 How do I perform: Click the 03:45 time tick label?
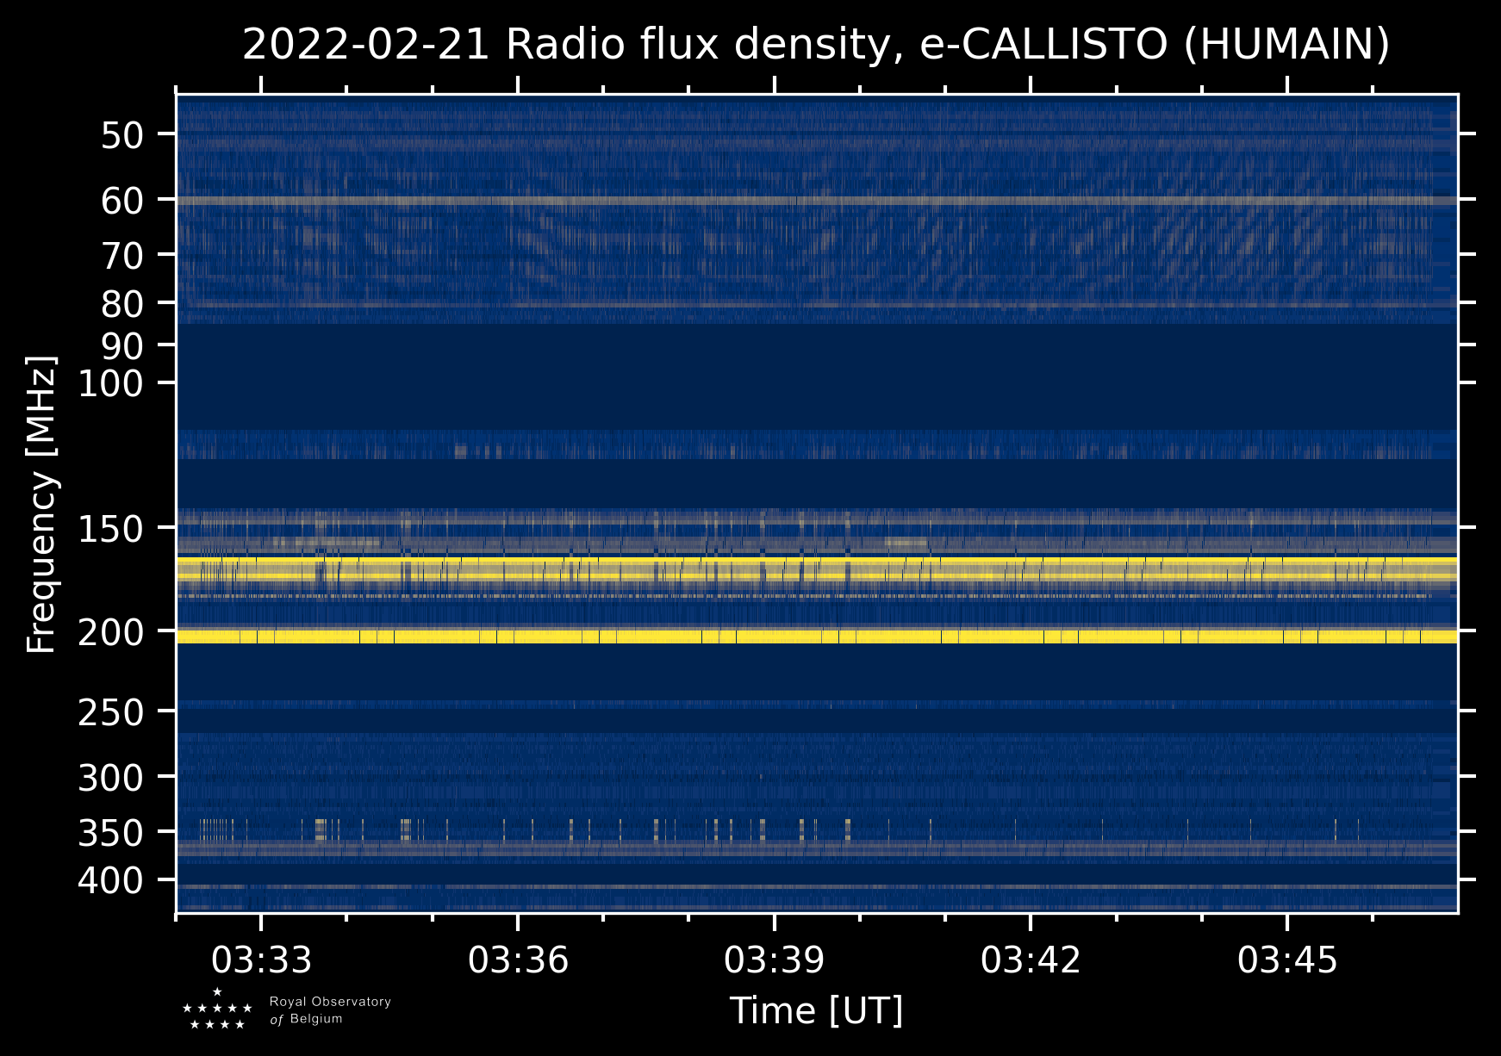point(1287,960)
